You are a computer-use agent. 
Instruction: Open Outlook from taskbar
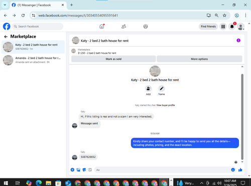(68, 183)
